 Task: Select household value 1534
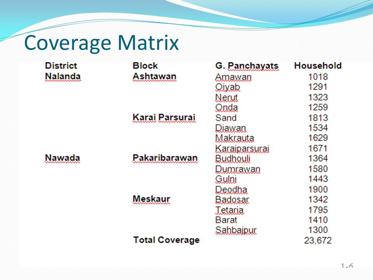pyautogui.click(x=318, y=128)
